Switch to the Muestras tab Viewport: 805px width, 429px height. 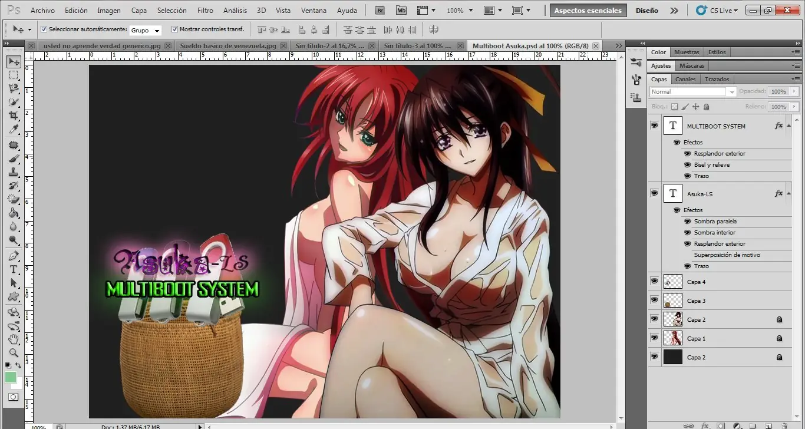tap(687, 52)
